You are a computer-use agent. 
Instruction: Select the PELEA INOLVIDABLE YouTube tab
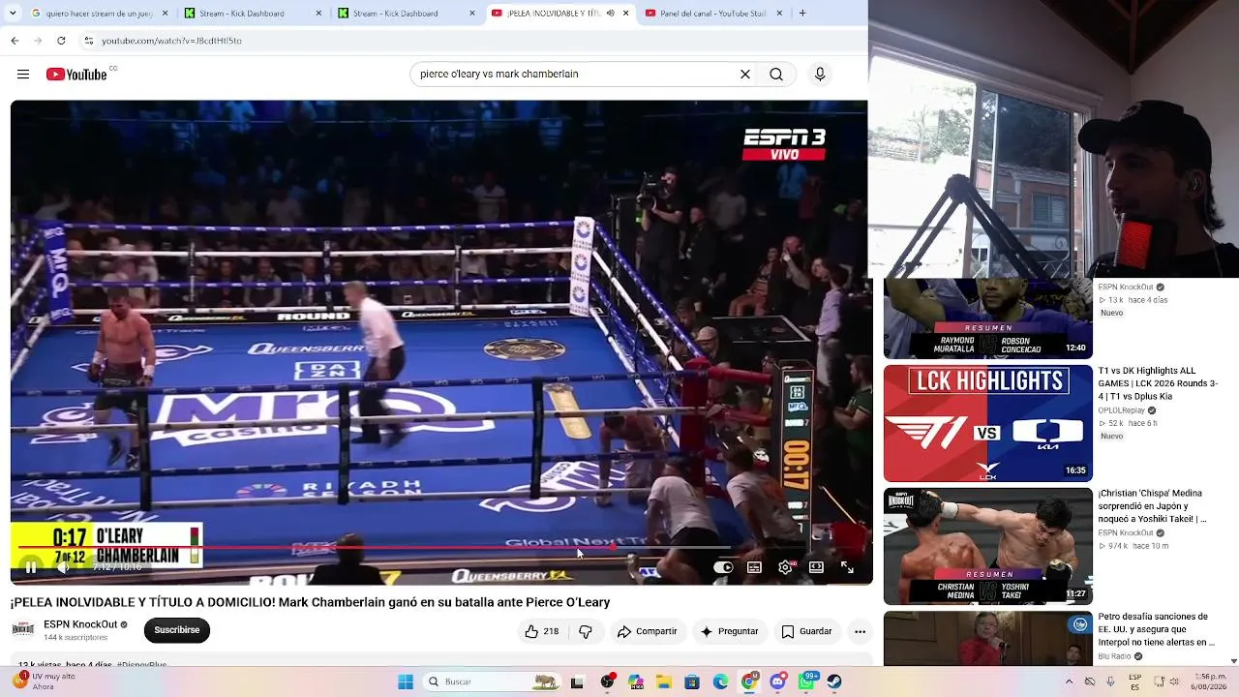(x=560, y=14)
